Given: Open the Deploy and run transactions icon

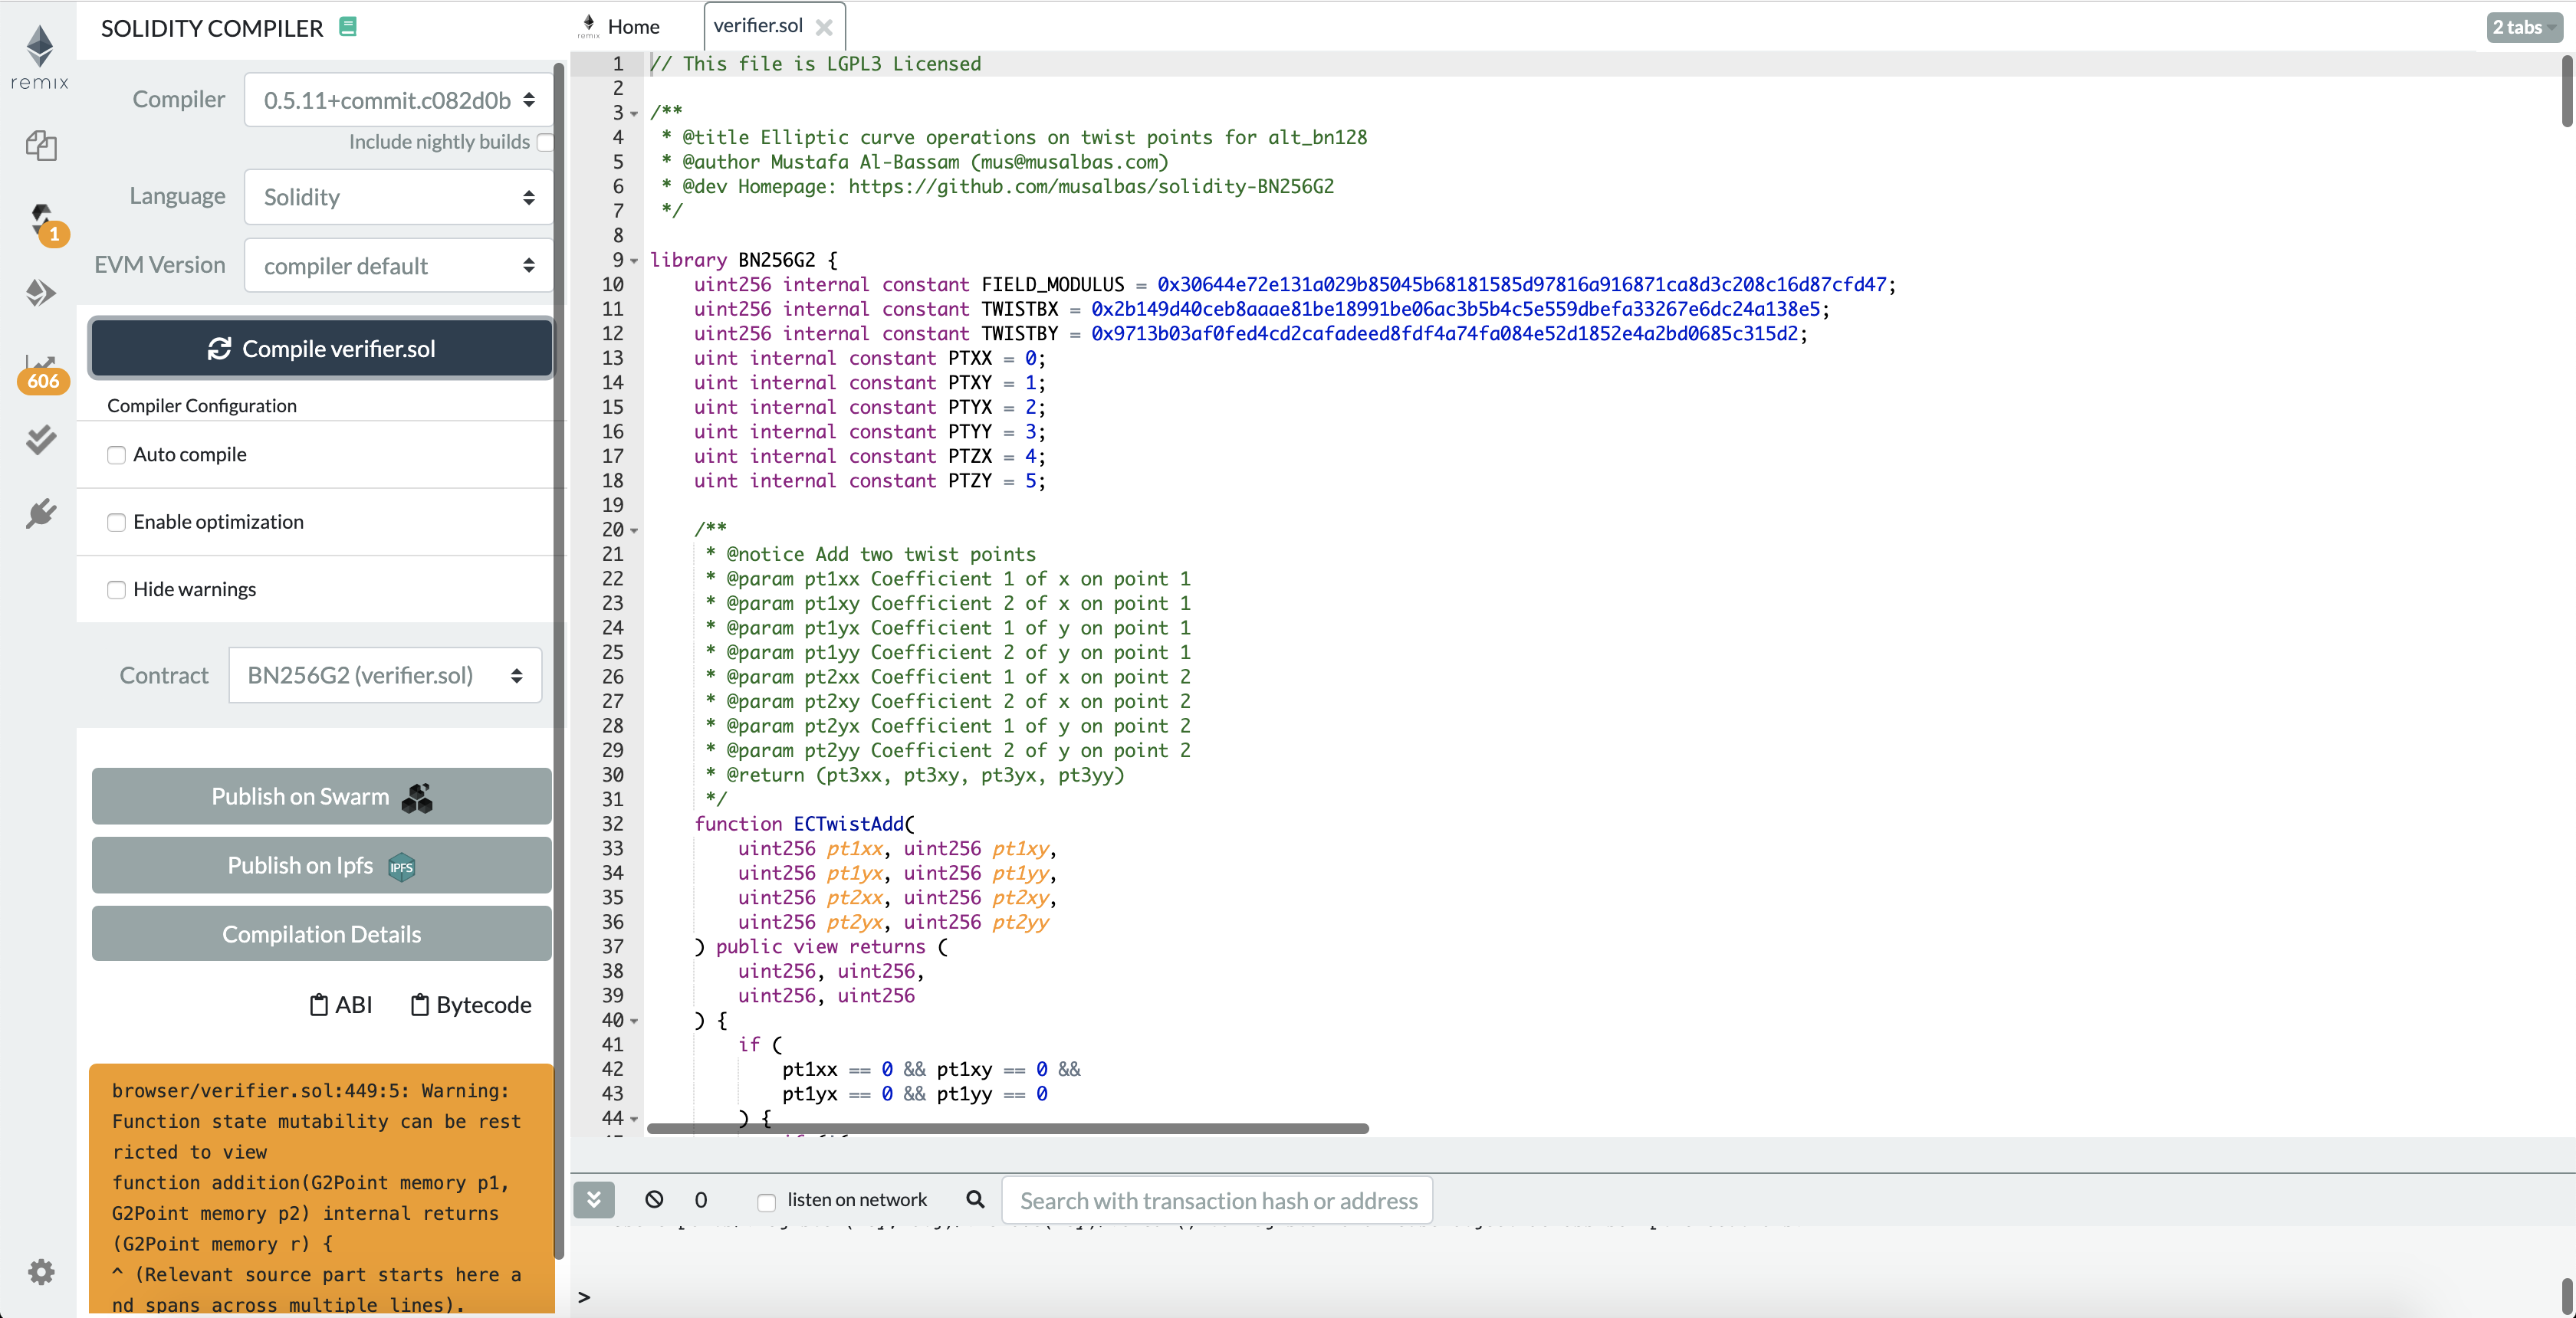Looking at the screenshot, I should tap(40, 293).
